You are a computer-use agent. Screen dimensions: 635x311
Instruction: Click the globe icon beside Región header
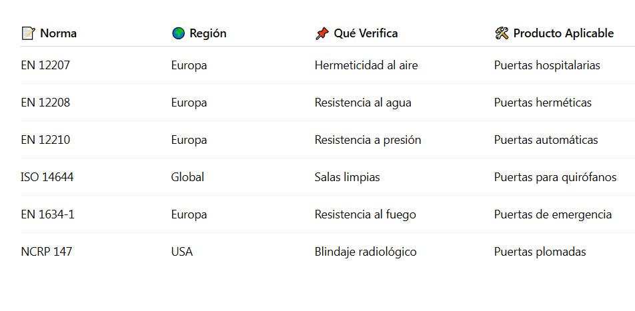click(x=178, y=33)
